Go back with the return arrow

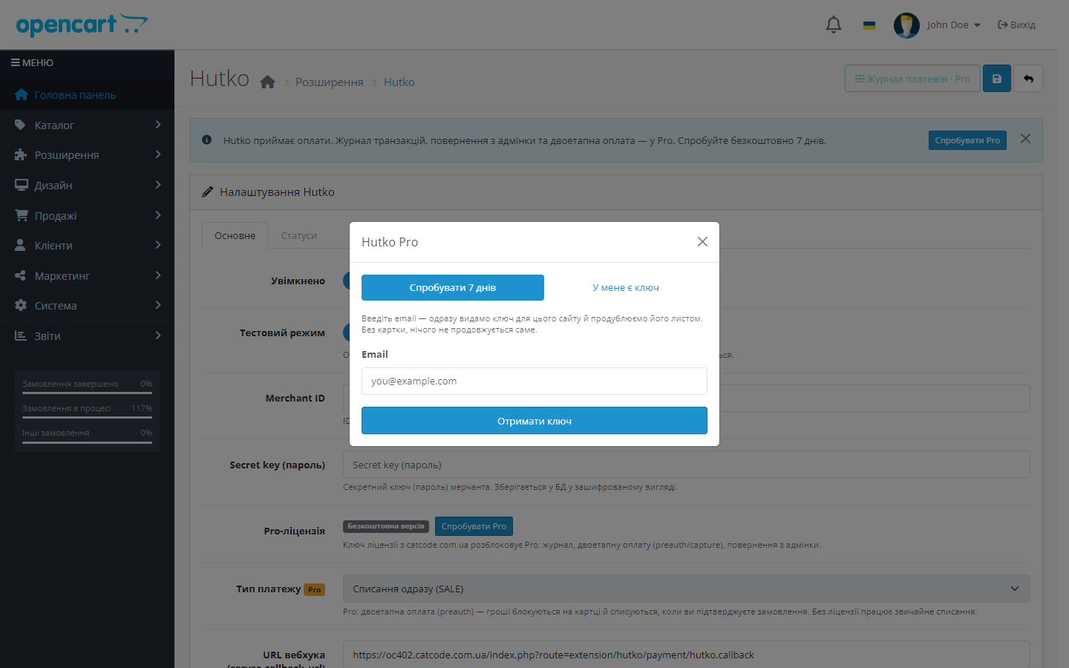pos(1028,79)
